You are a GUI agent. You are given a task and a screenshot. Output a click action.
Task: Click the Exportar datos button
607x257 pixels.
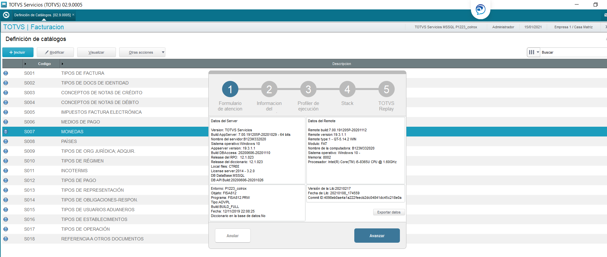(x=389, y=212)
